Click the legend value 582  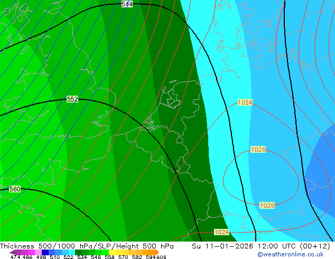pyautogui.click(x=137, y=257)
